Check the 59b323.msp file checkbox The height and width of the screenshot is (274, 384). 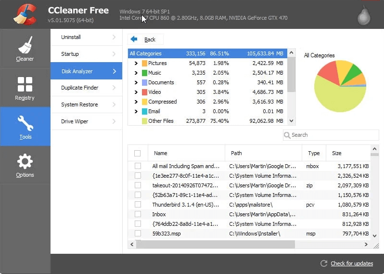point(138,234)
